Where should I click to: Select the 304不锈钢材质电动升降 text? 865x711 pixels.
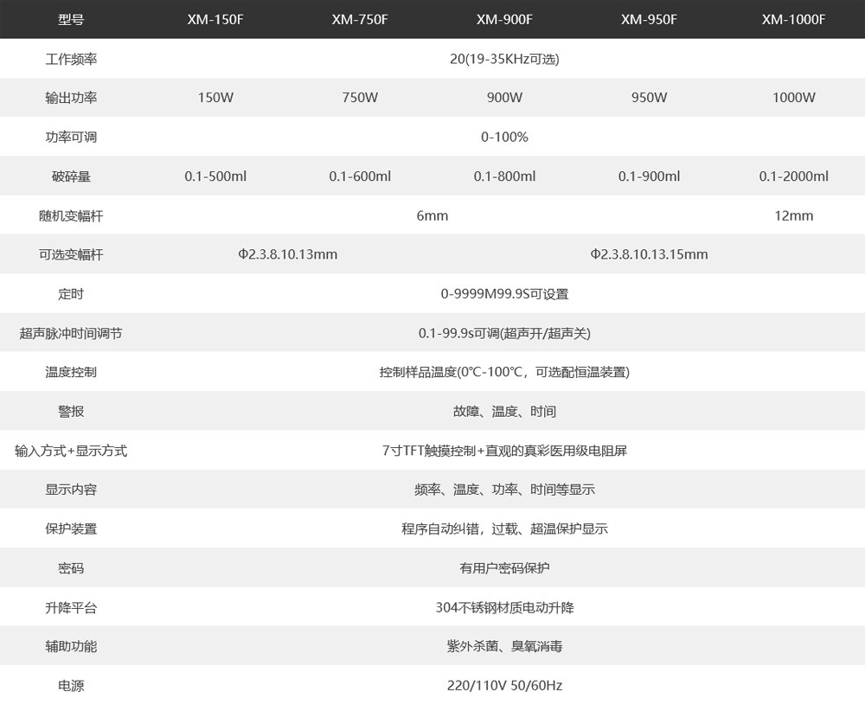[504, 607]
